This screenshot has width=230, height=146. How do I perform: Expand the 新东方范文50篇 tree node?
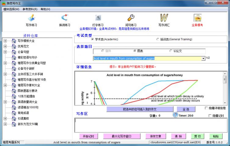(5, 124)
